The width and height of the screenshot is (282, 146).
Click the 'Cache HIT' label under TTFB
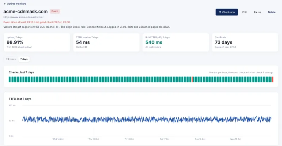pyautogui.click(x=81, y=47)
